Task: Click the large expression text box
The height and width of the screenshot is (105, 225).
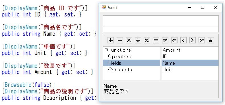Action: point(161,21)
